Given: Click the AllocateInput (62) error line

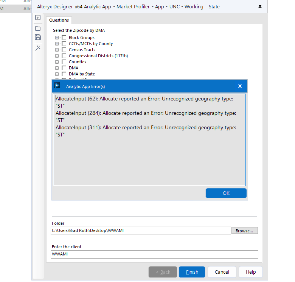Looking at the screenshot, I should (x=144, y=102).
